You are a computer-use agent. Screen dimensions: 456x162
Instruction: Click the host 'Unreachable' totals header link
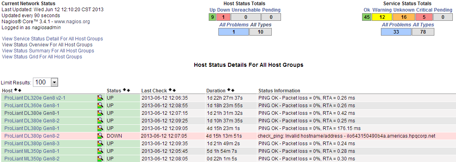coord(246,10)
